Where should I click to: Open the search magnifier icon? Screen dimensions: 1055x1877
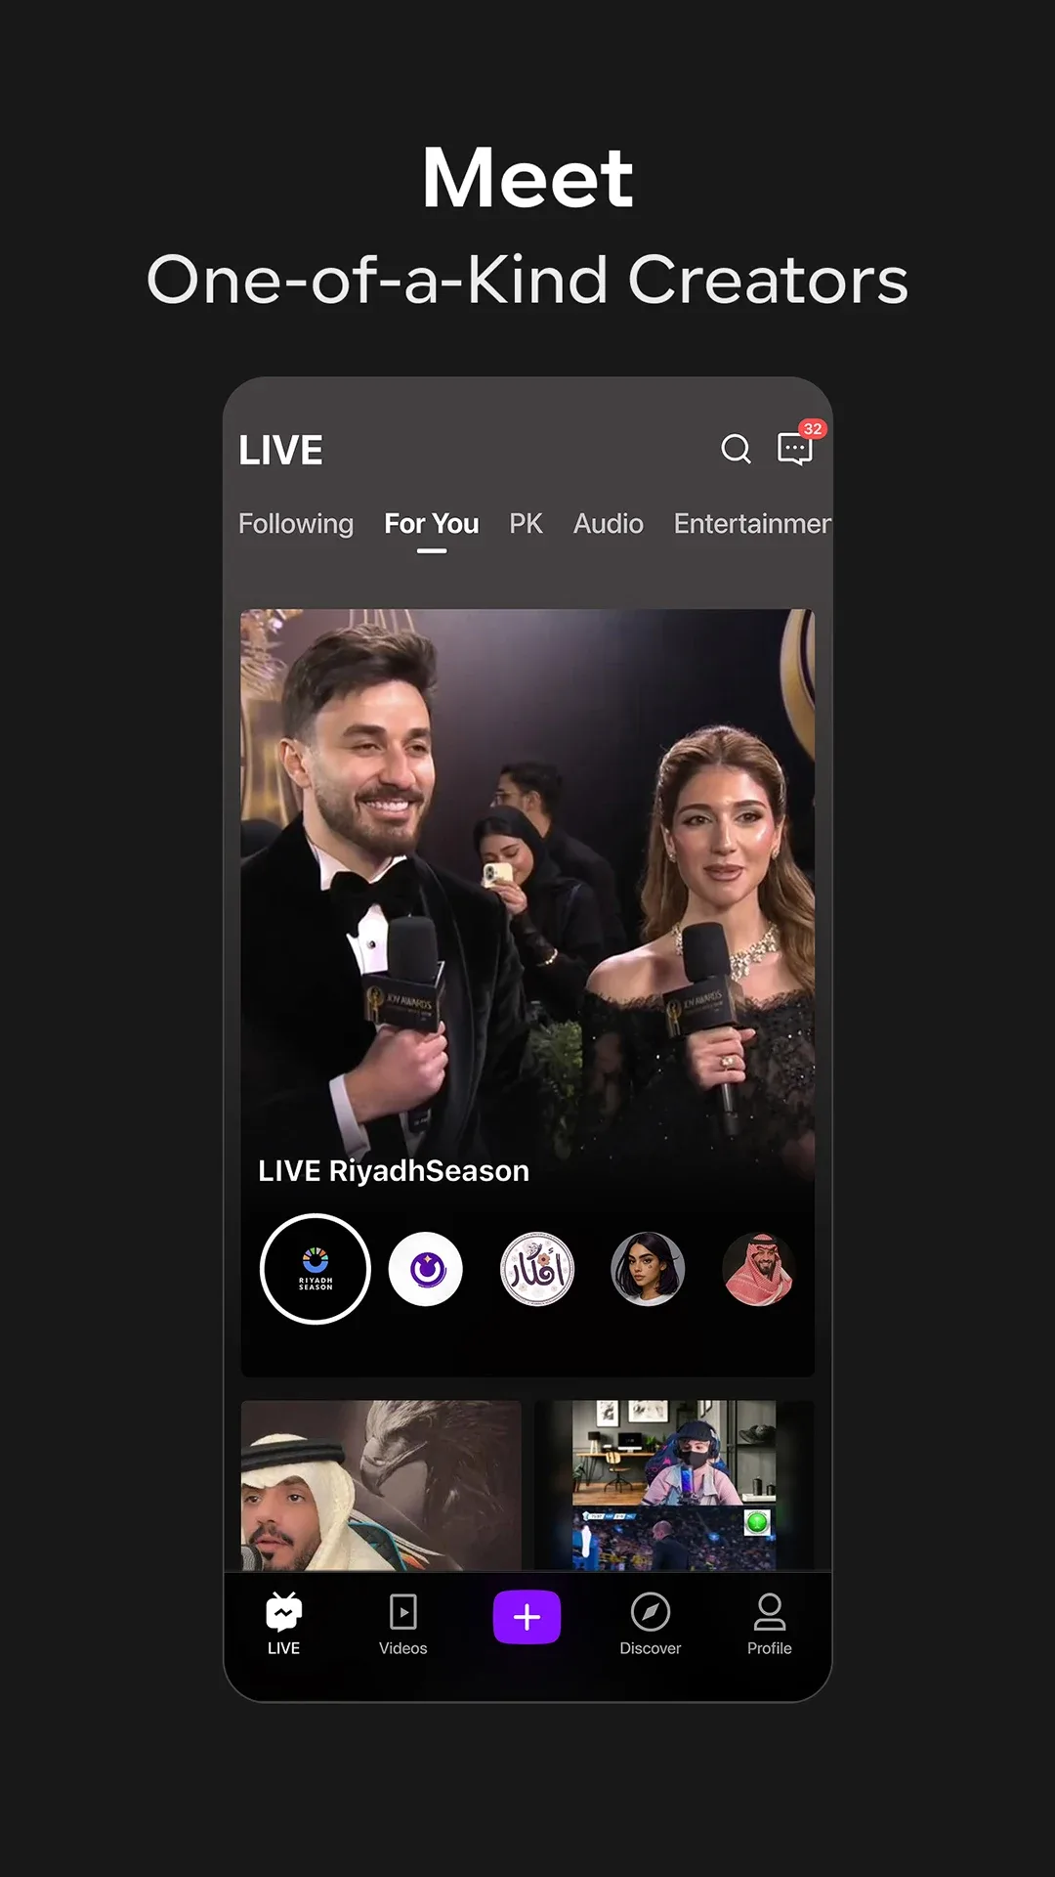tap(736, 449)
